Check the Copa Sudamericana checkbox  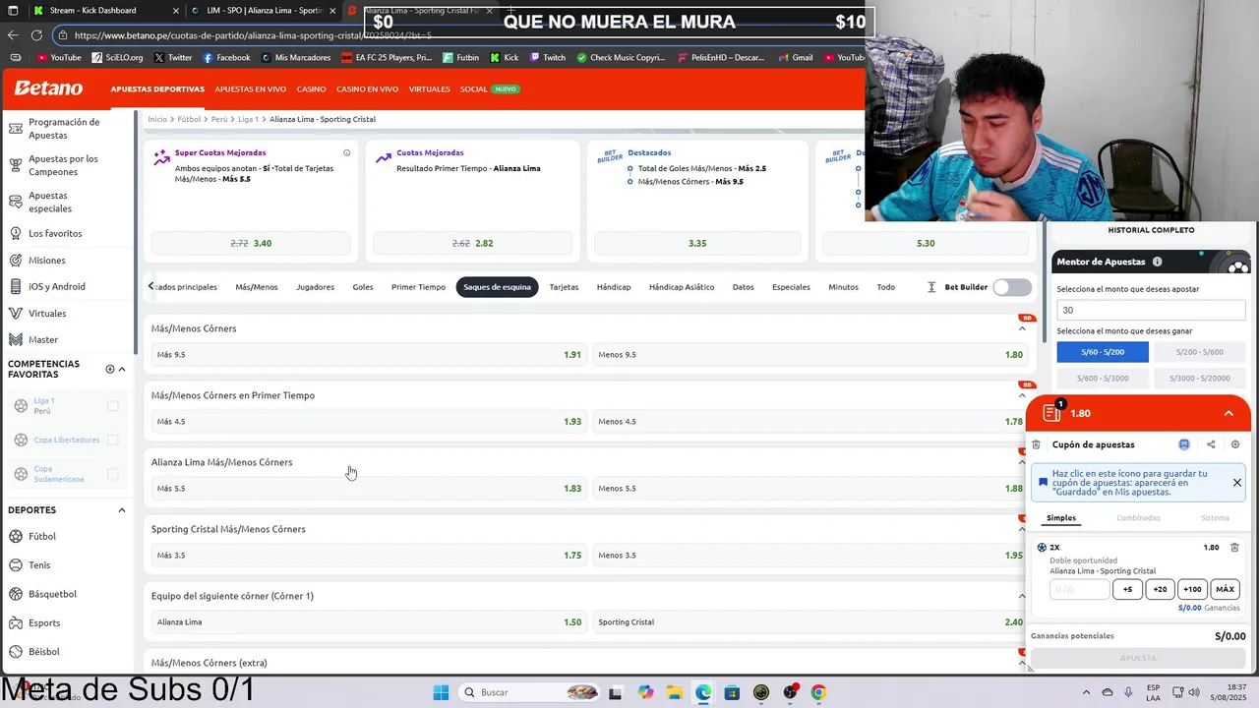tap(112, 474)
